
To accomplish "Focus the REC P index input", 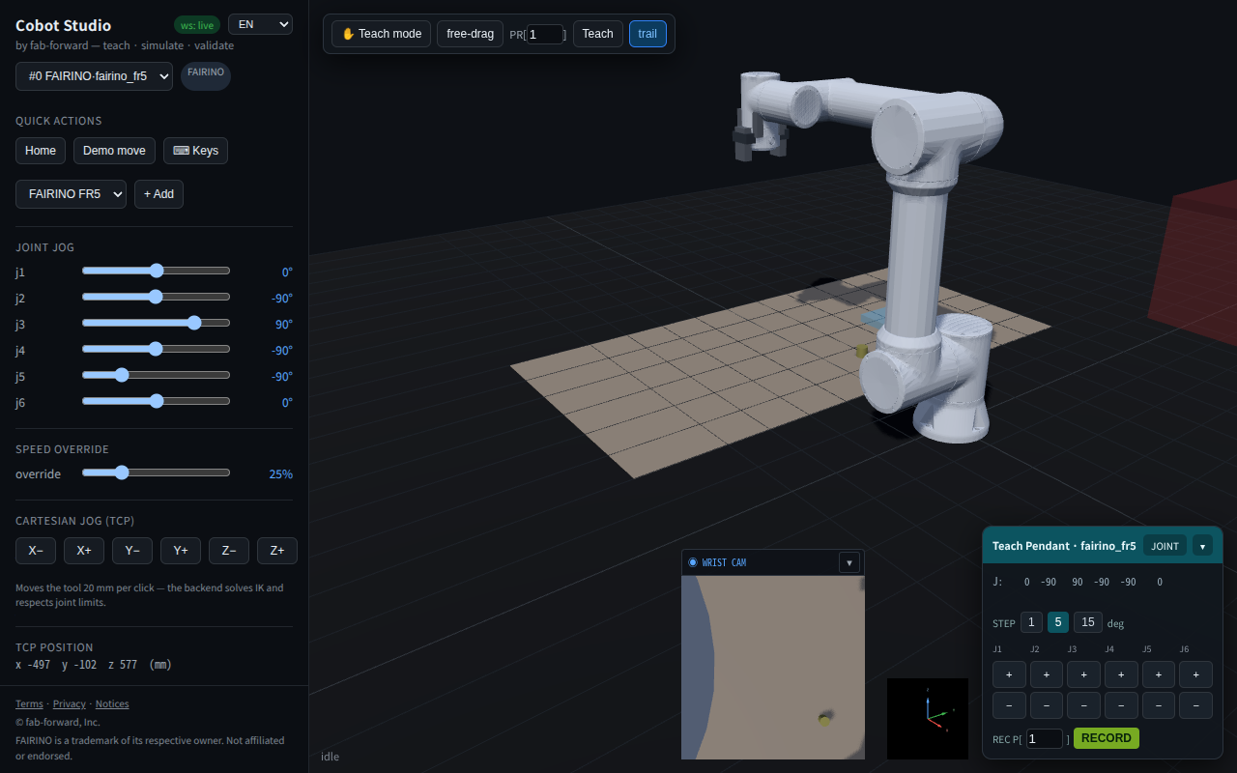I will click(1044, 738).
